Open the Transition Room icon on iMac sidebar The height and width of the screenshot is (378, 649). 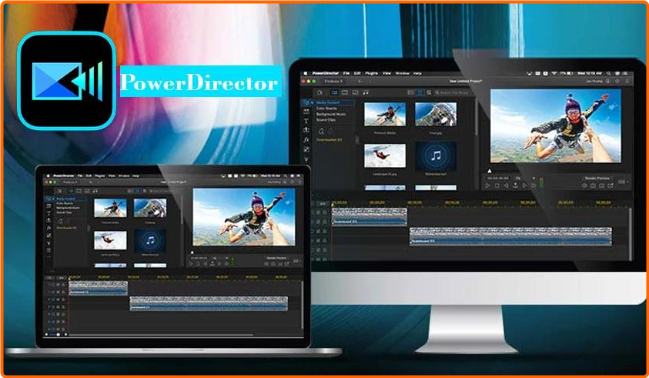pos(306,130)
